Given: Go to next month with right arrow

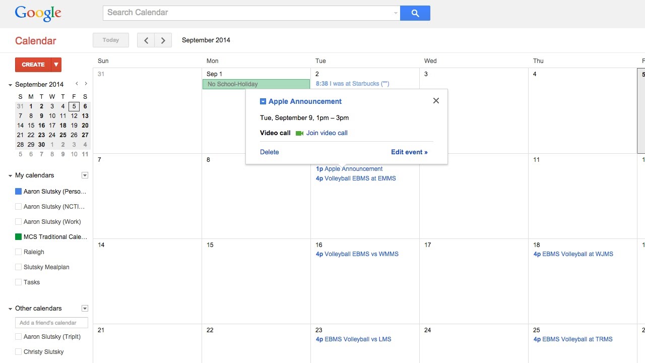Looking at the screenshot, I should click(x=163, y=40).
